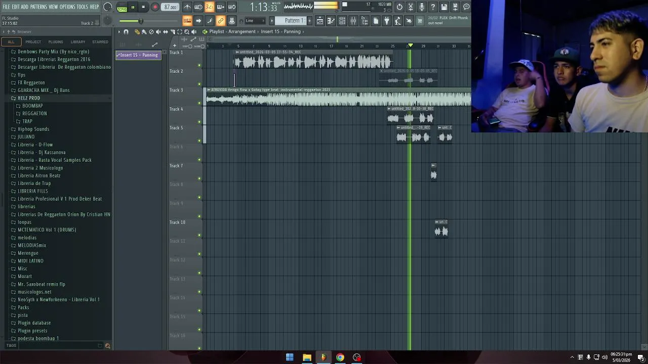Switch browser to the LIBRARY tab
648x364 pixels.
(78, 42)
